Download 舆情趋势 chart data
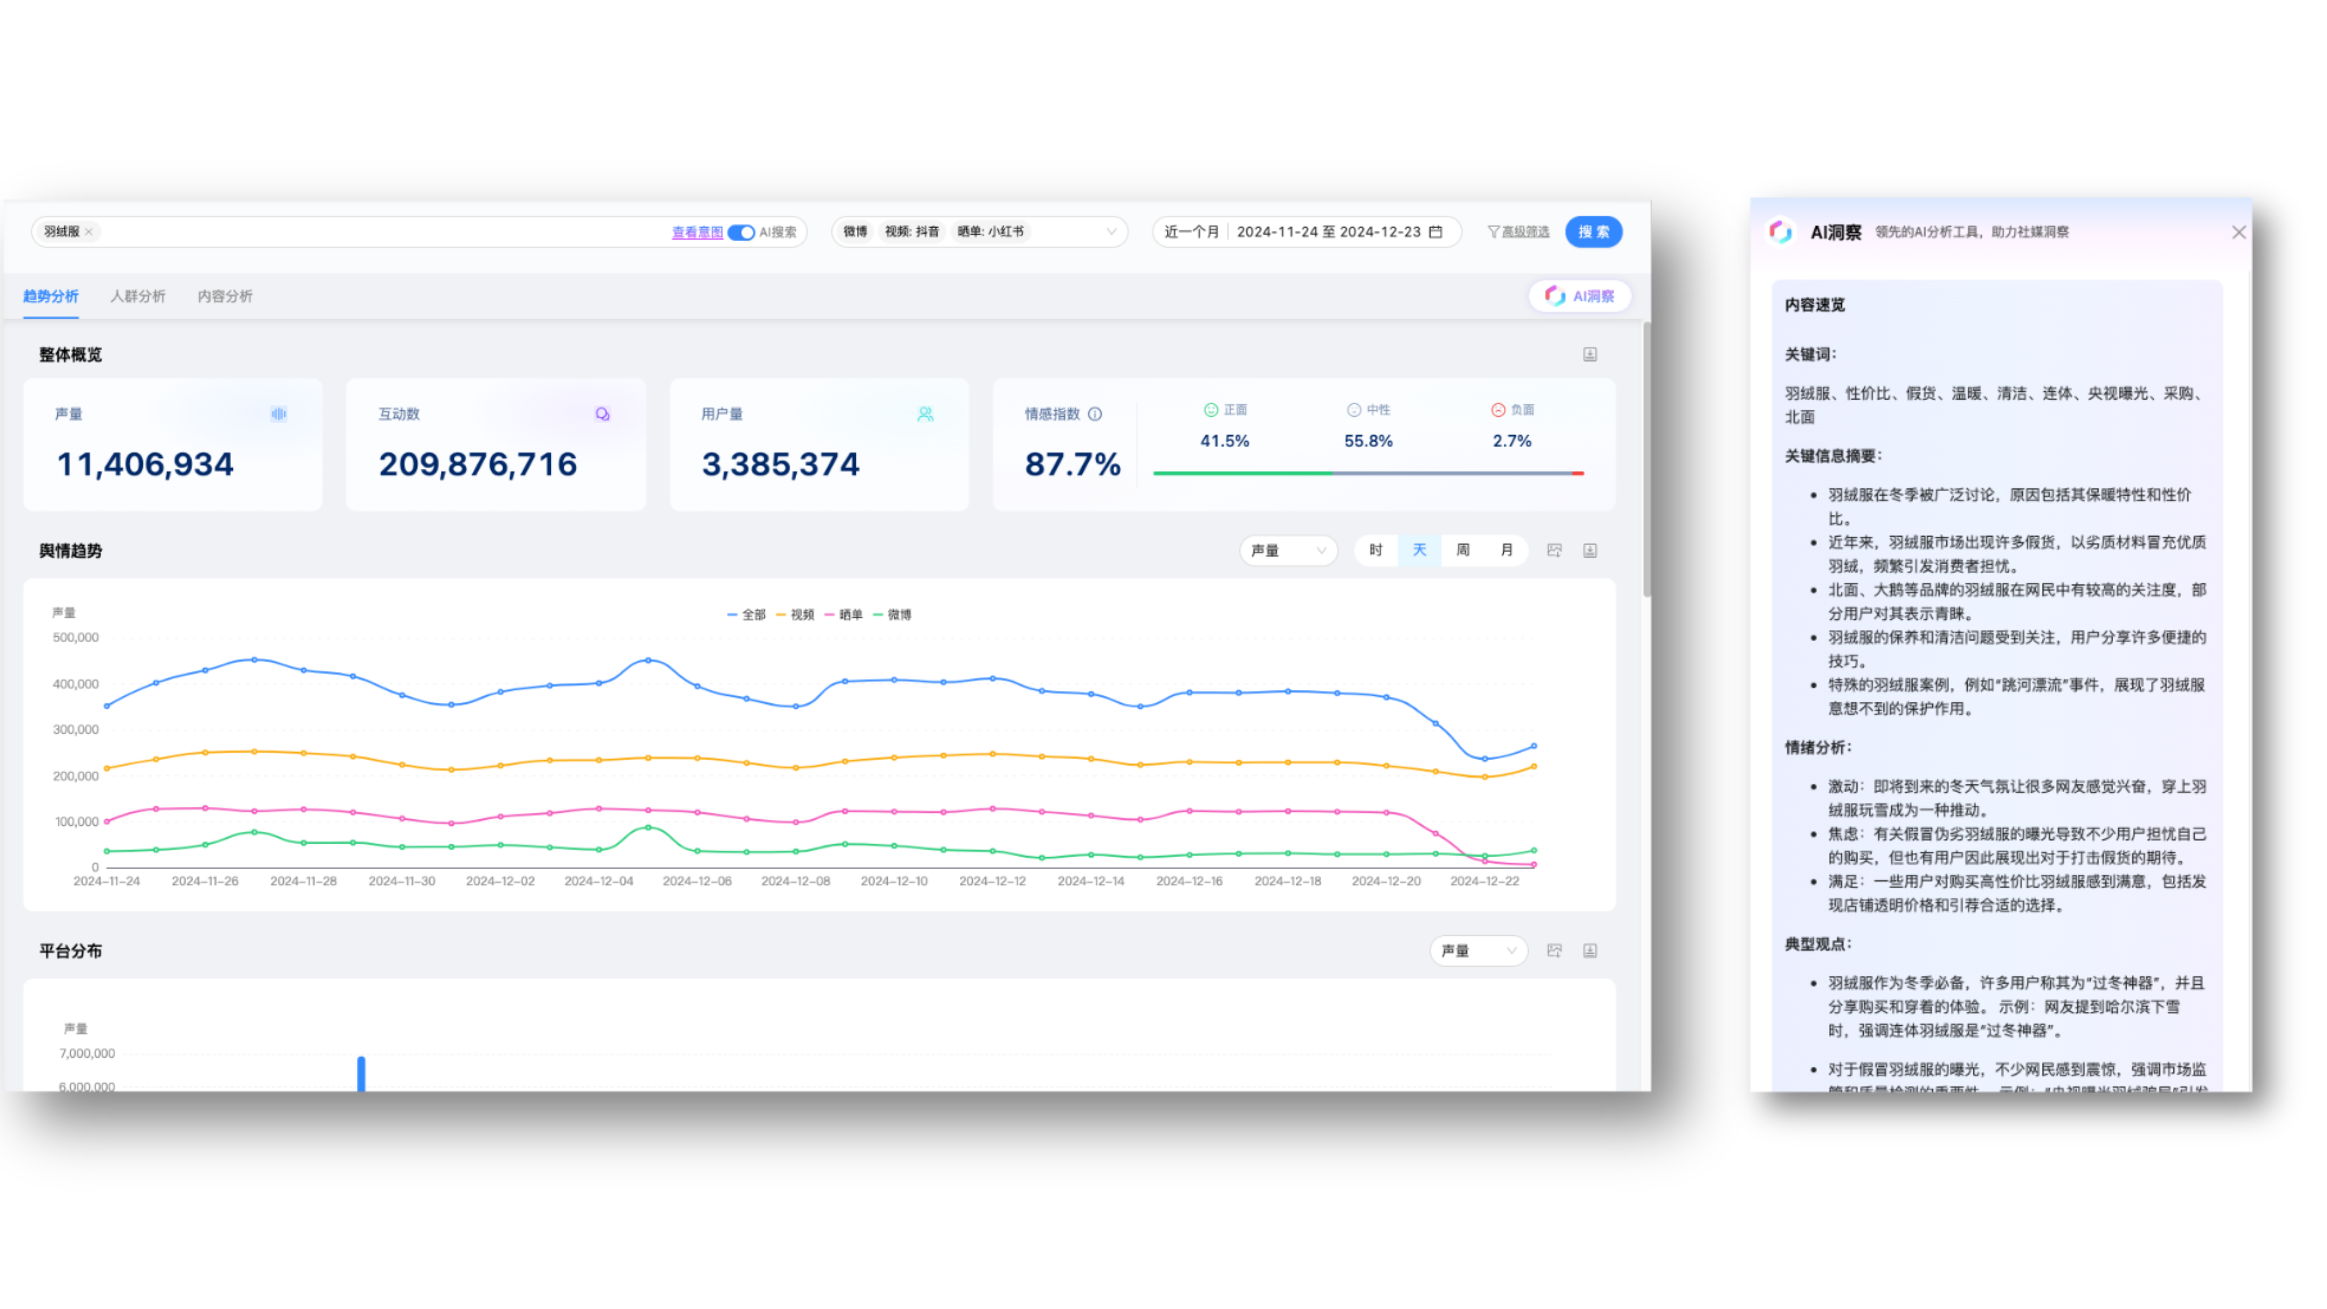Image resolution: width=2327 pixels, height=1309 pixels. click(x=1590, y=550)
